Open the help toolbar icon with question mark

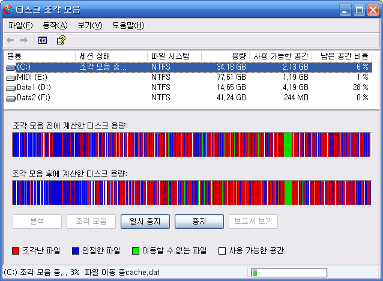61,40
